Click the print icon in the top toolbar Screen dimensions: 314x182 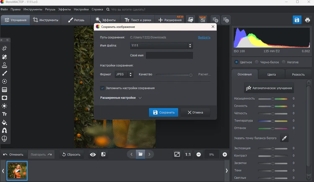(x=308, y=20)
